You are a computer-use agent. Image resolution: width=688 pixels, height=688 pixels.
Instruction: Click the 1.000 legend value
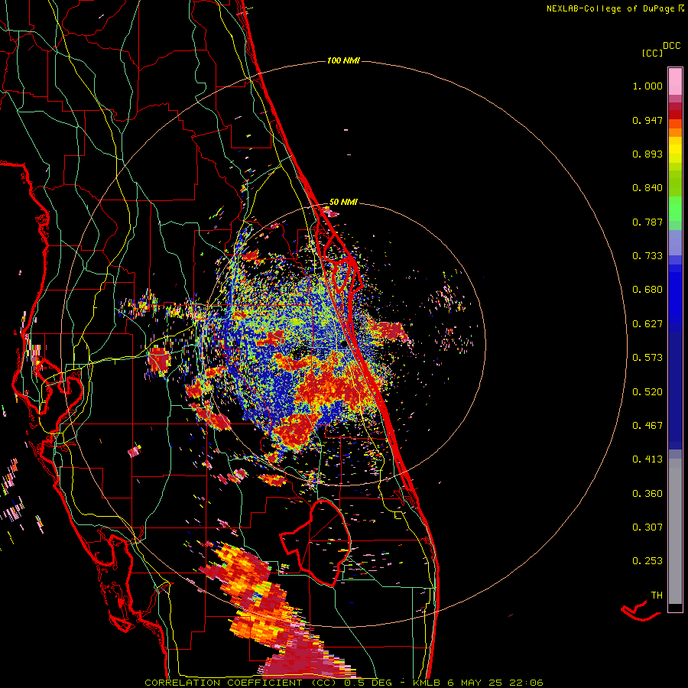[647, 86]
